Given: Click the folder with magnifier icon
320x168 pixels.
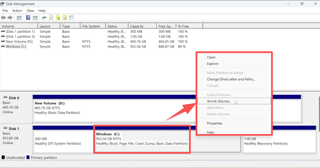Looking at the screenshot, I should [x=65, y=18].
